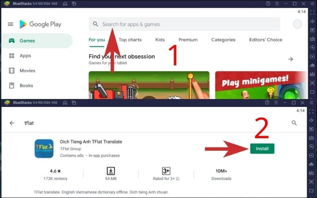This screenshot has width=317, height=198.
Task: Click the Google Play logo
Action: [x=40, y=24]
